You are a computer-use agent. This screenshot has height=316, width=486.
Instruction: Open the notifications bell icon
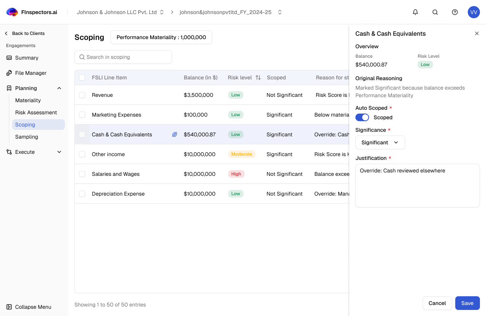(415, 12)
